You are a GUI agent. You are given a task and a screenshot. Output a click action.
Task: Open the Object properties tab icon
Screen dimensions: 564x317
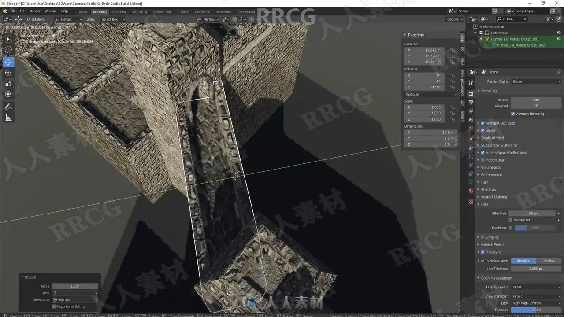[x=471, y=139]
